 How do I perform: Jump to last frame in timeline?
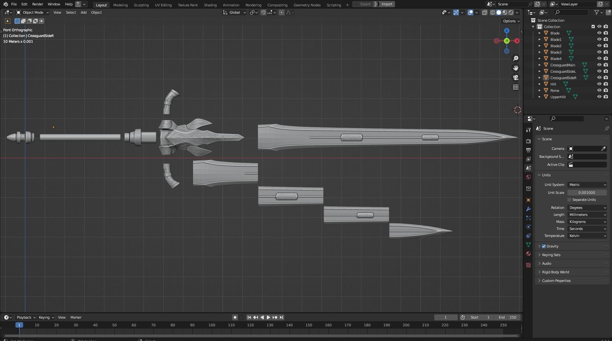(281, 317)
